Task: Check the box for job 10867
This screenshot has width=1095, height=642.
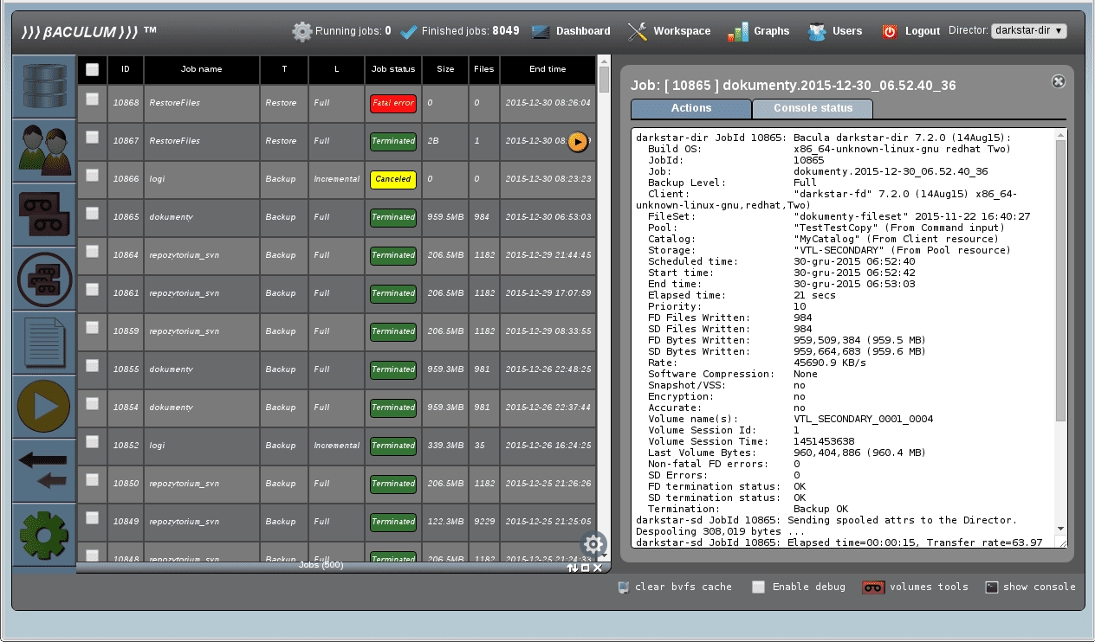Action: (92, 138)
